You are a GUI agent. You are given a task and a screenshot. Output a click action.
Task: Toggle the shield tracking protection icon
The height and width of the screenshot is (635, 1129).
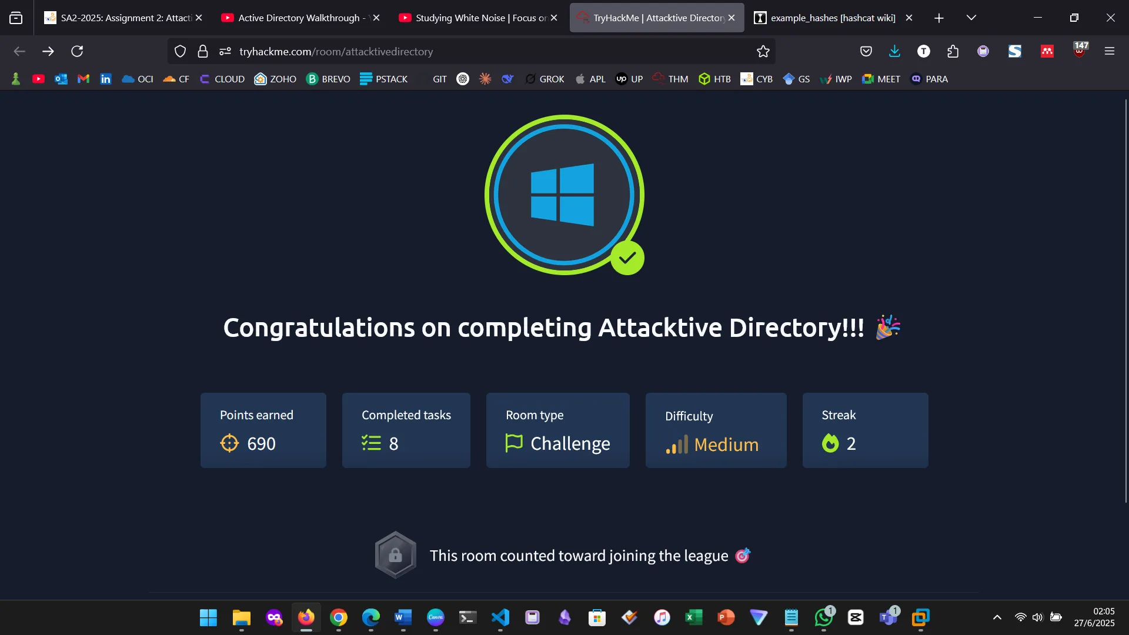coord(180,51)
